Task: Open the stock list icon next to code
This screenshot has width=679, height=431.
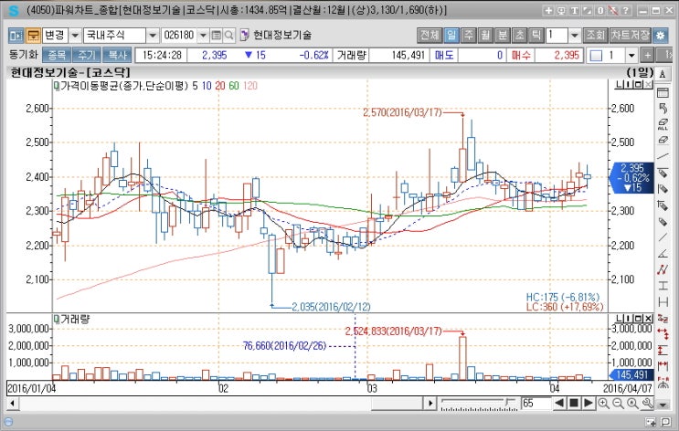Action: [216, 35]
